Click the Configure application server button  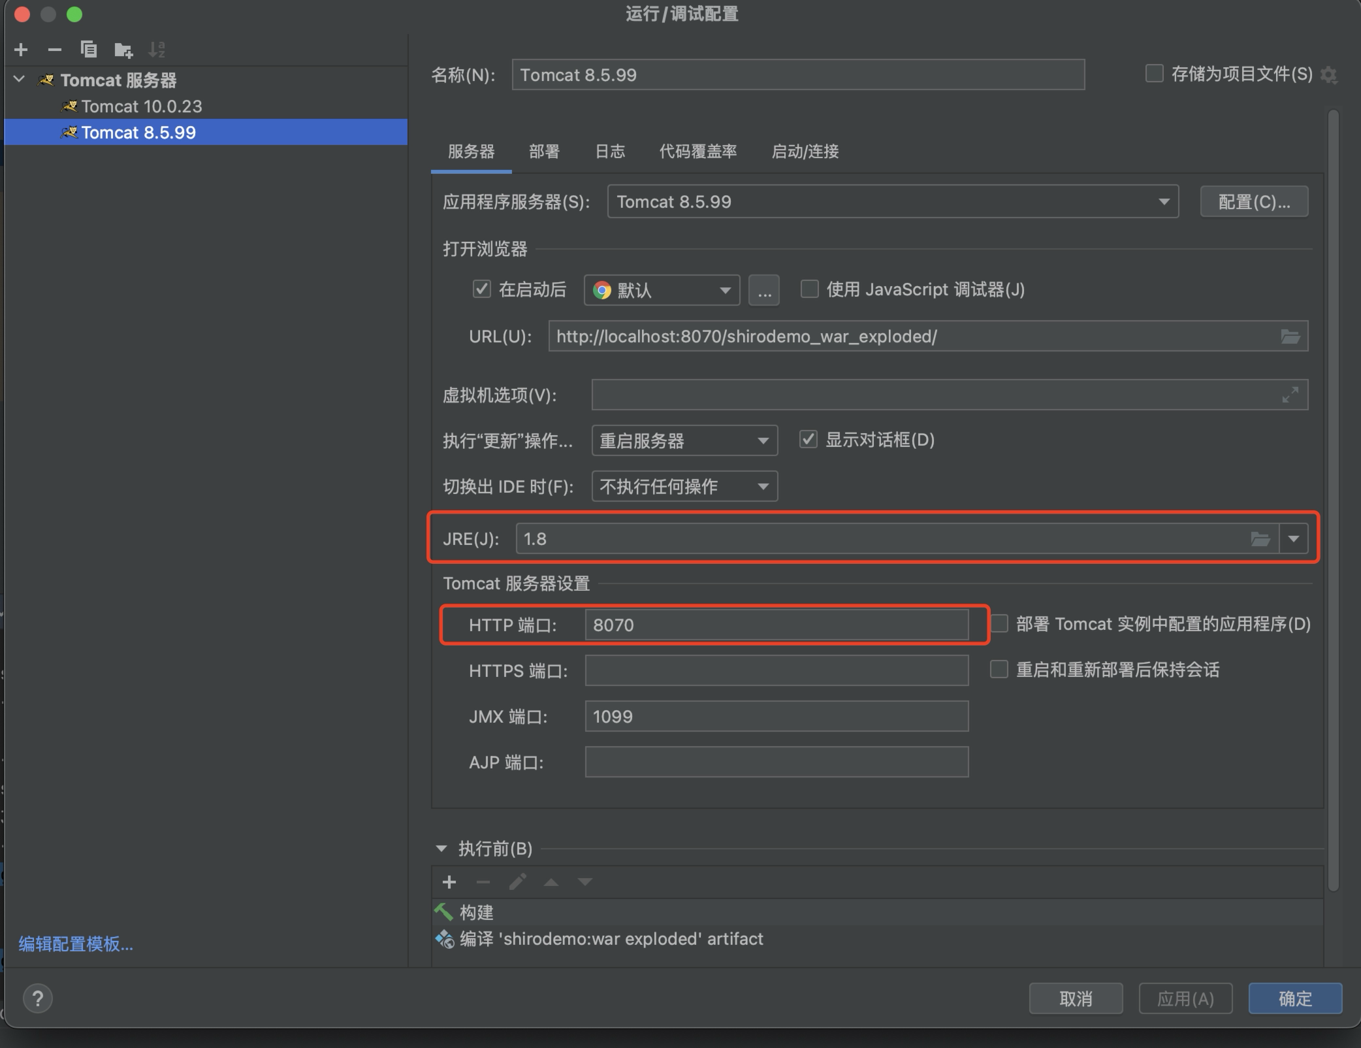tap(1254, 201)
